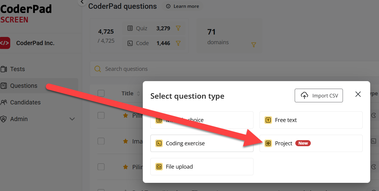Expand the Admin section in the sidebar
The height and width of the screenshot is (191, 379).
tap(72, 119)
